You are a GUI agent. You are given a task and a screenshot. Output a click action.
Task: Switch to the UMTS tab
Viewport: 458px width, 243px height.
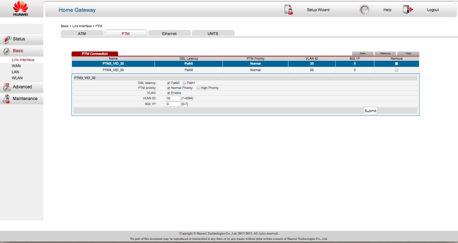pyautogui.click(x=213, y=34)
